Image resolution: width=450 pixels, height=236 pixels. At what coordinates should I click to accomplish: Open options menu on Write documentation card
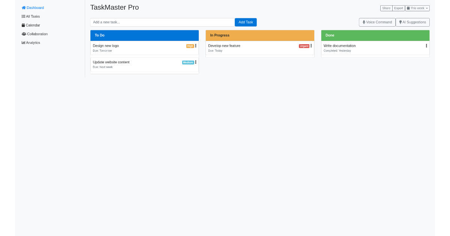(x=426, y=46)
